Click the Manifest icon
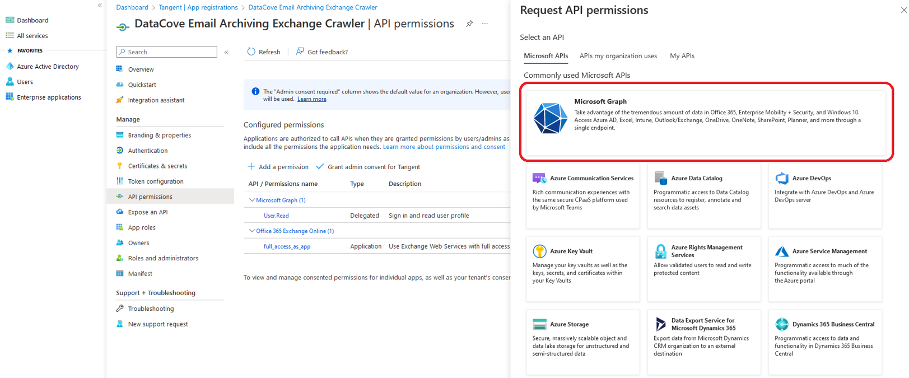 pos(119,273)
